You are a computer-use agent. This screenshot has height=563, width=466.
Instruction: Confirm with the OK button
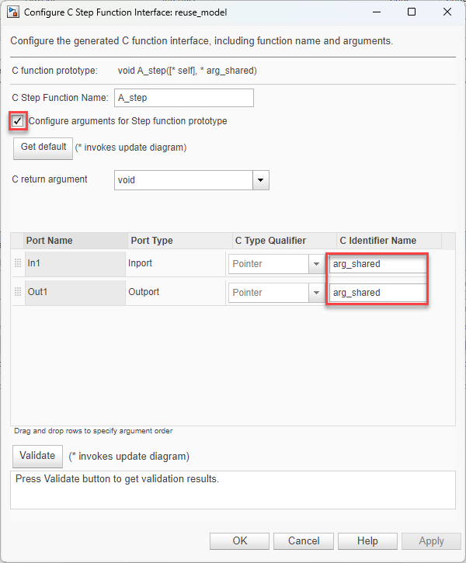click(240, 541)
